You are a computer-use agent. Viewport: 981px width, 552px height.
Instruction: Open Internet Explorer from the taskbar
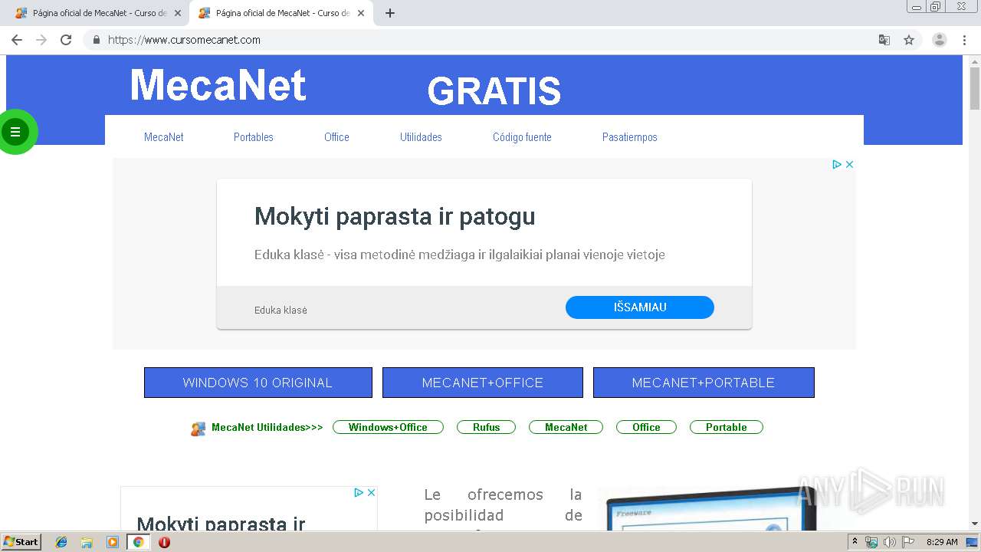61,542
